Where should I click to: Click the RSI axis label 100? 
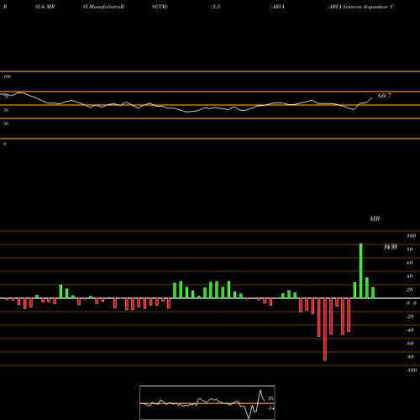point(7,76)
